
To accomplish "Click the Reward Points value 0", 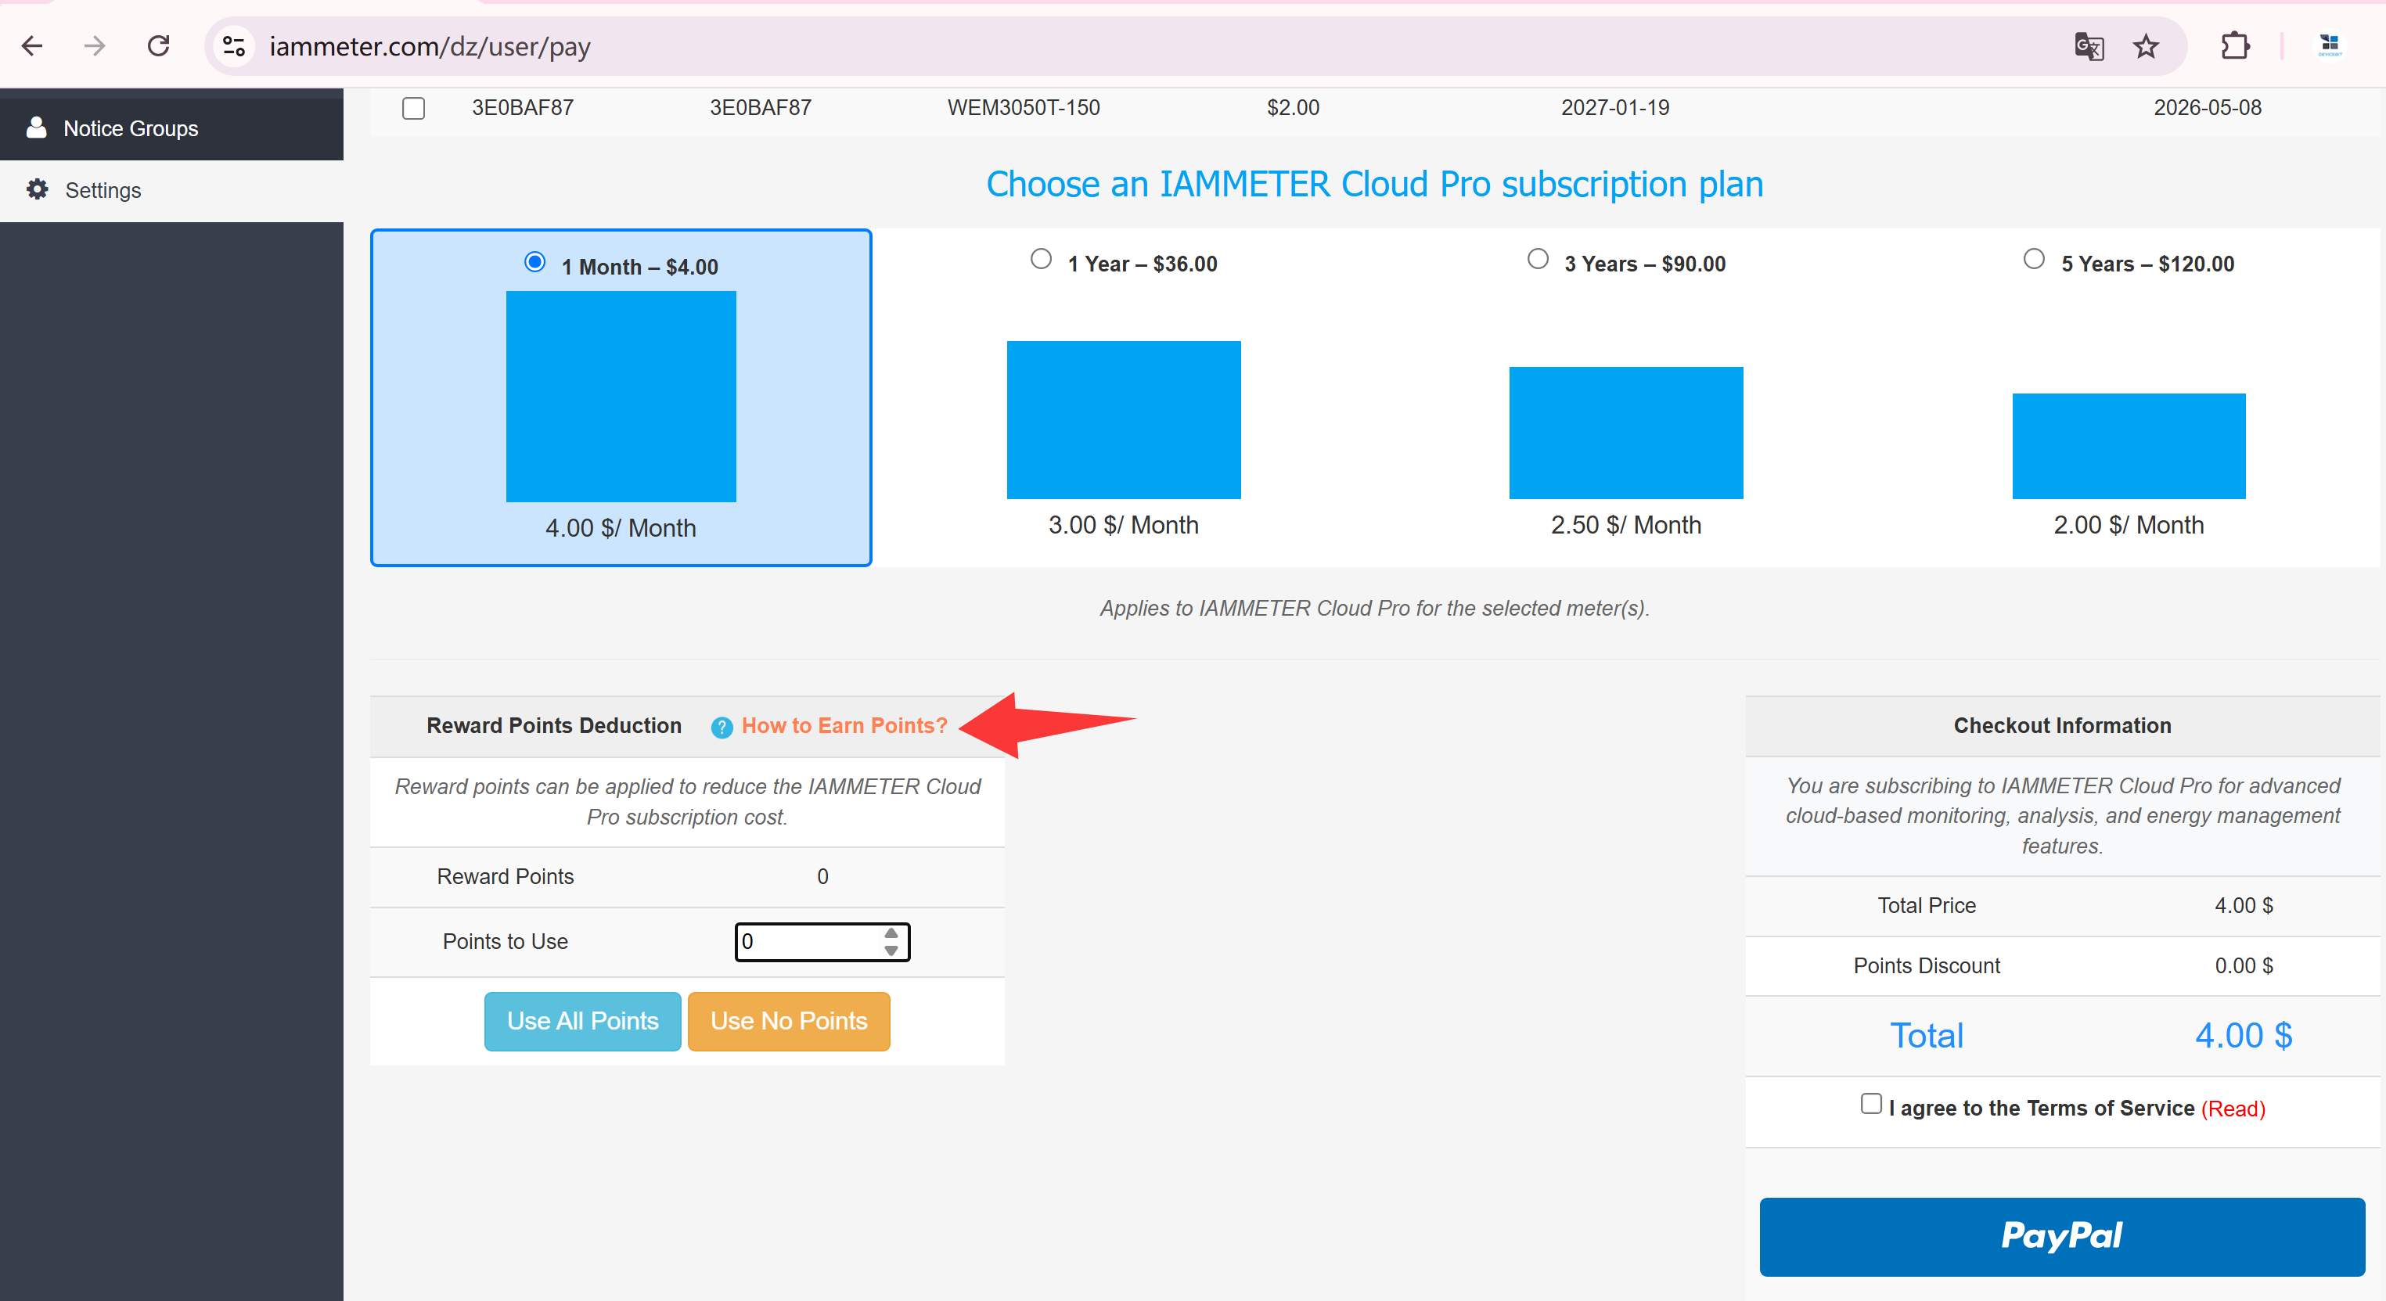I will (822, 877).
